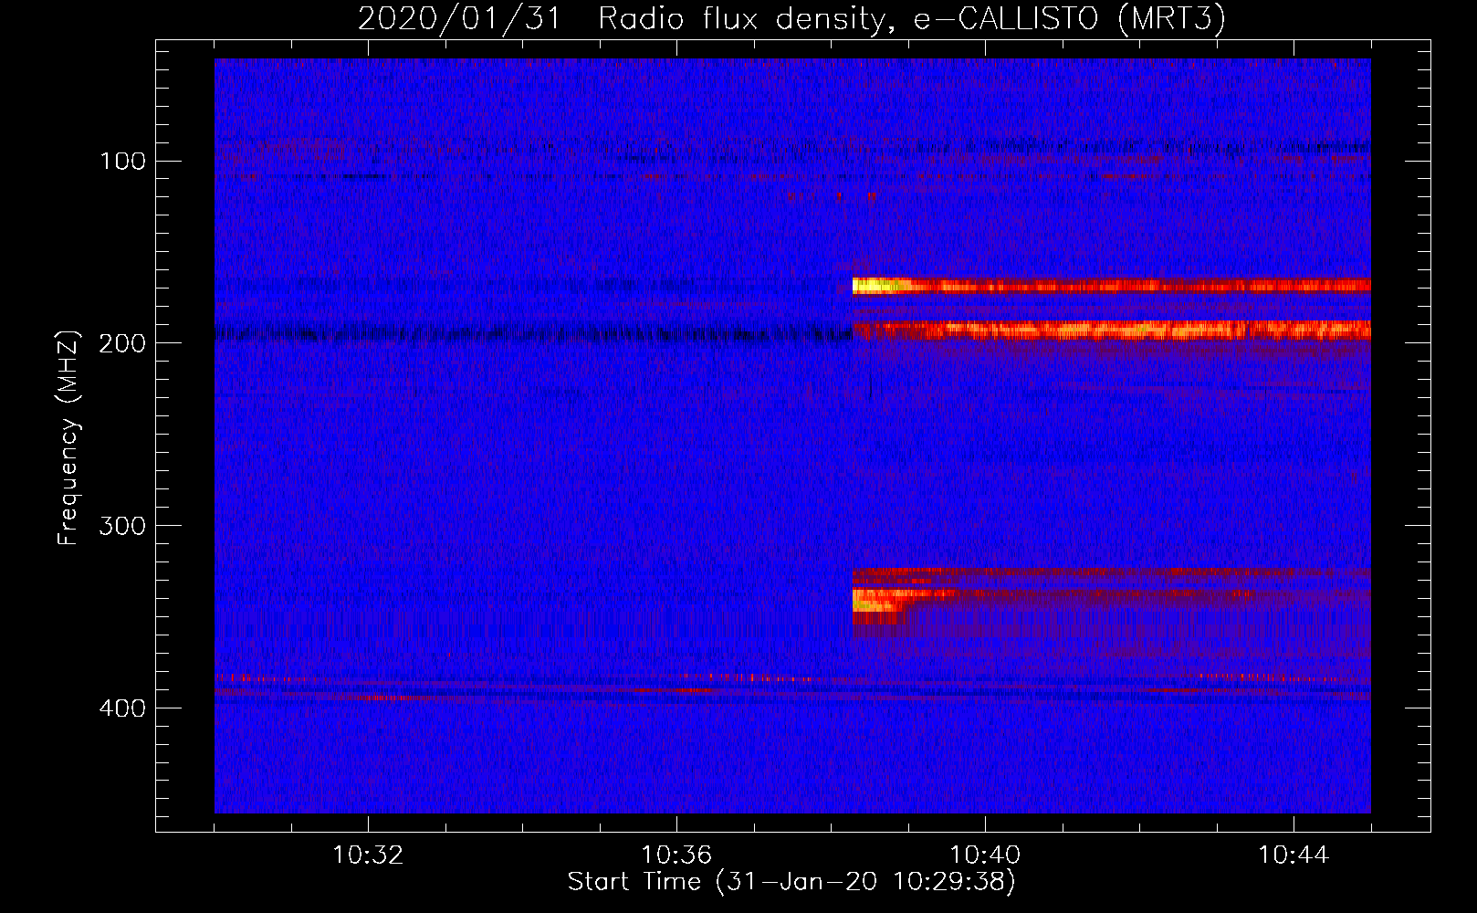This screenshot has height=913, width=1477.
Task: Click the "10:36" time tick label
Action: pos(676,855)
